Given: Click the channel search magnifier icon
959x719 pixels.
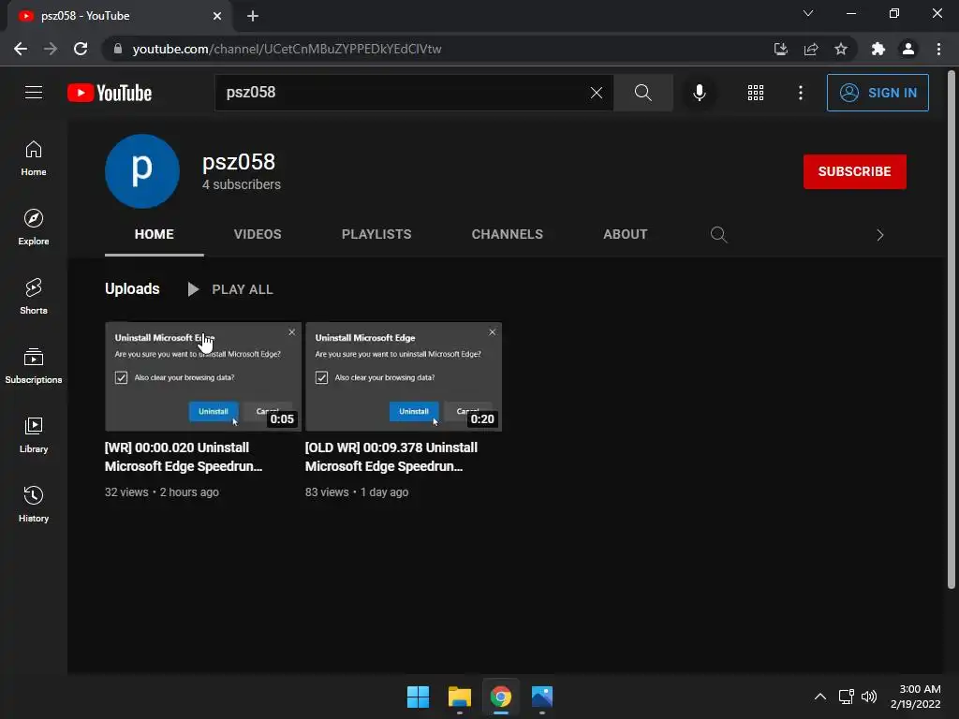Looking at the screenshot, I should coord(718,235).
